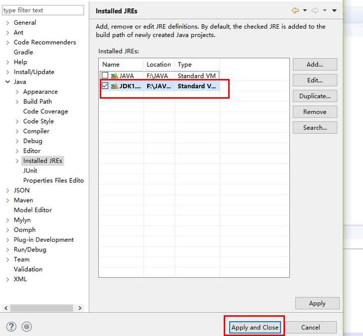
Task: Open the Debug preference page
Action: pyautogui.click(x=33, y=141)
